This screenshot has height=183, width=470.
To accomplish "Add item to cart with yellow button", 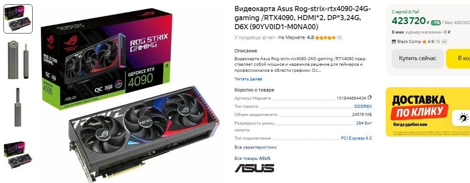I will tap(458, 58).
